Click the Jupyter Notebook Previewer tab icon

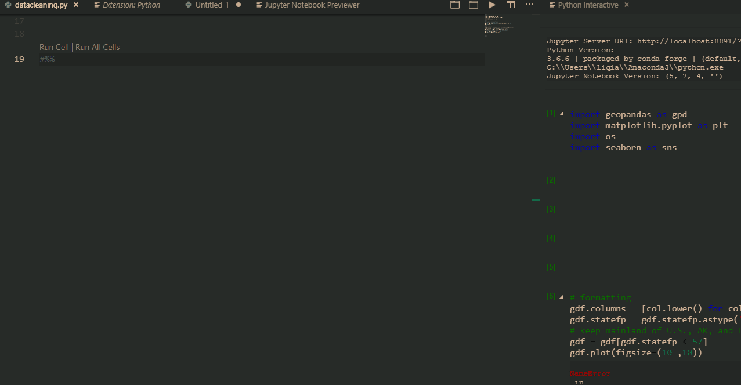pyautogui.click(x=259, y=5)
